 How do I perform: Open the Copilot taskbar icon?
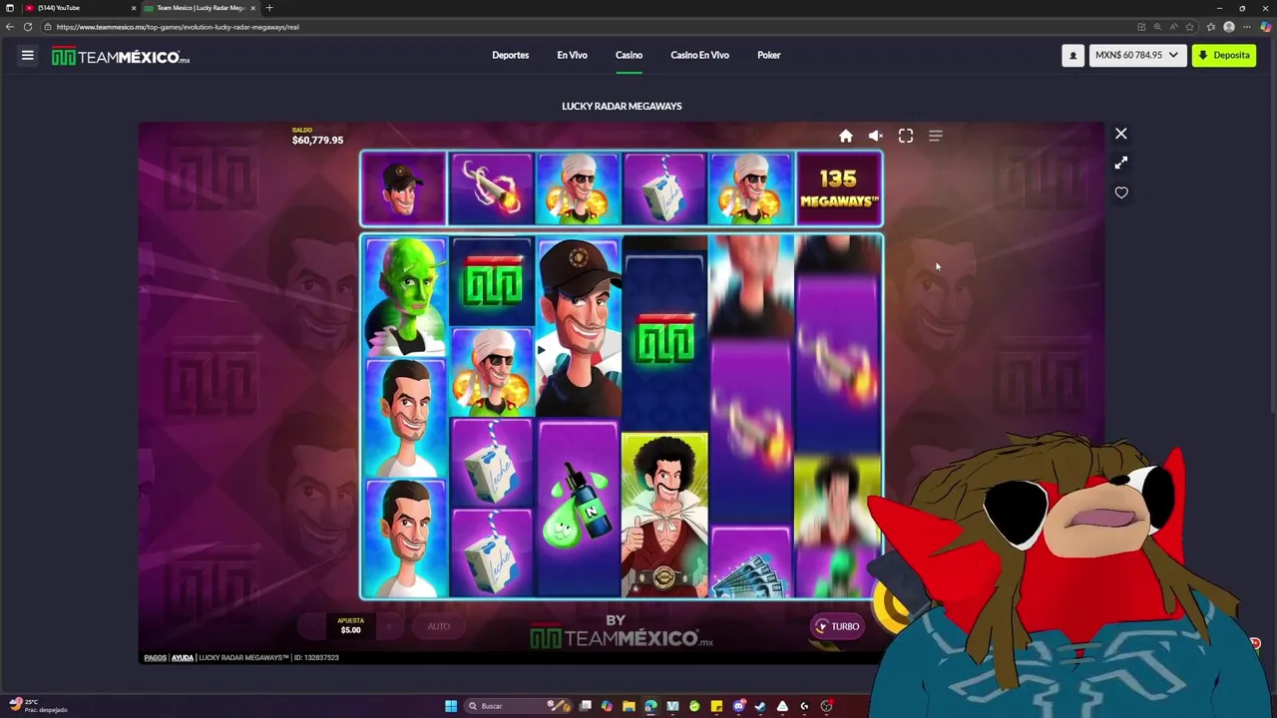click(607, 706)
